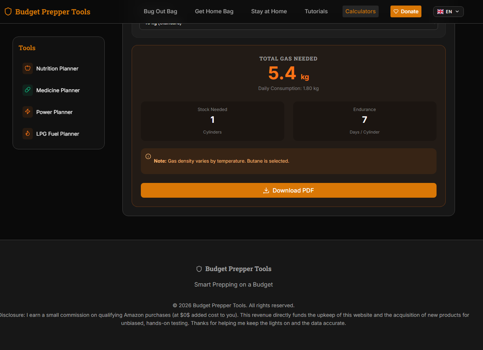Viewport: 483px width, 350px height.
Task: Open the Get Home Bag menu
Action: (x=214, y=11)
